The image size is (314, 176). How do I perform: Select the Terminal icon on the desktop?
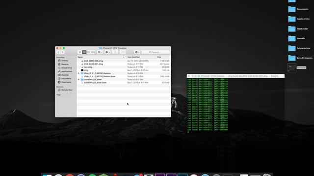[x=292, y=68]
